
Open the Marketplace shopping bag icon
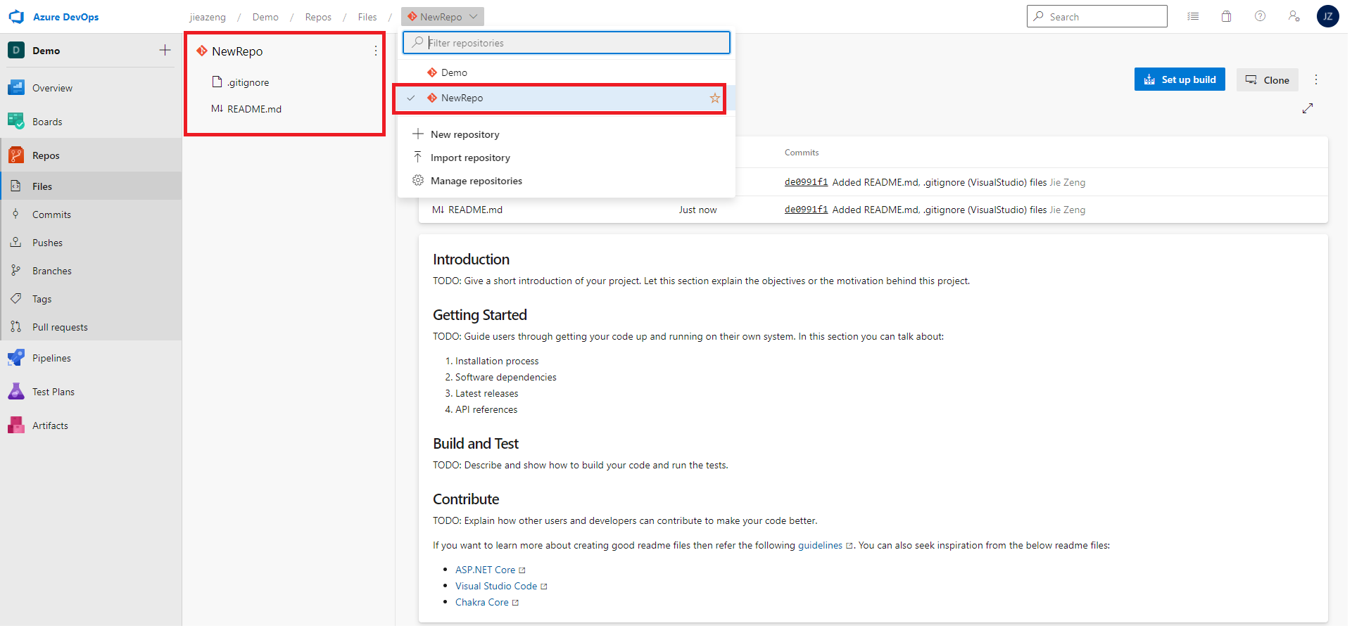(1227, 16)
